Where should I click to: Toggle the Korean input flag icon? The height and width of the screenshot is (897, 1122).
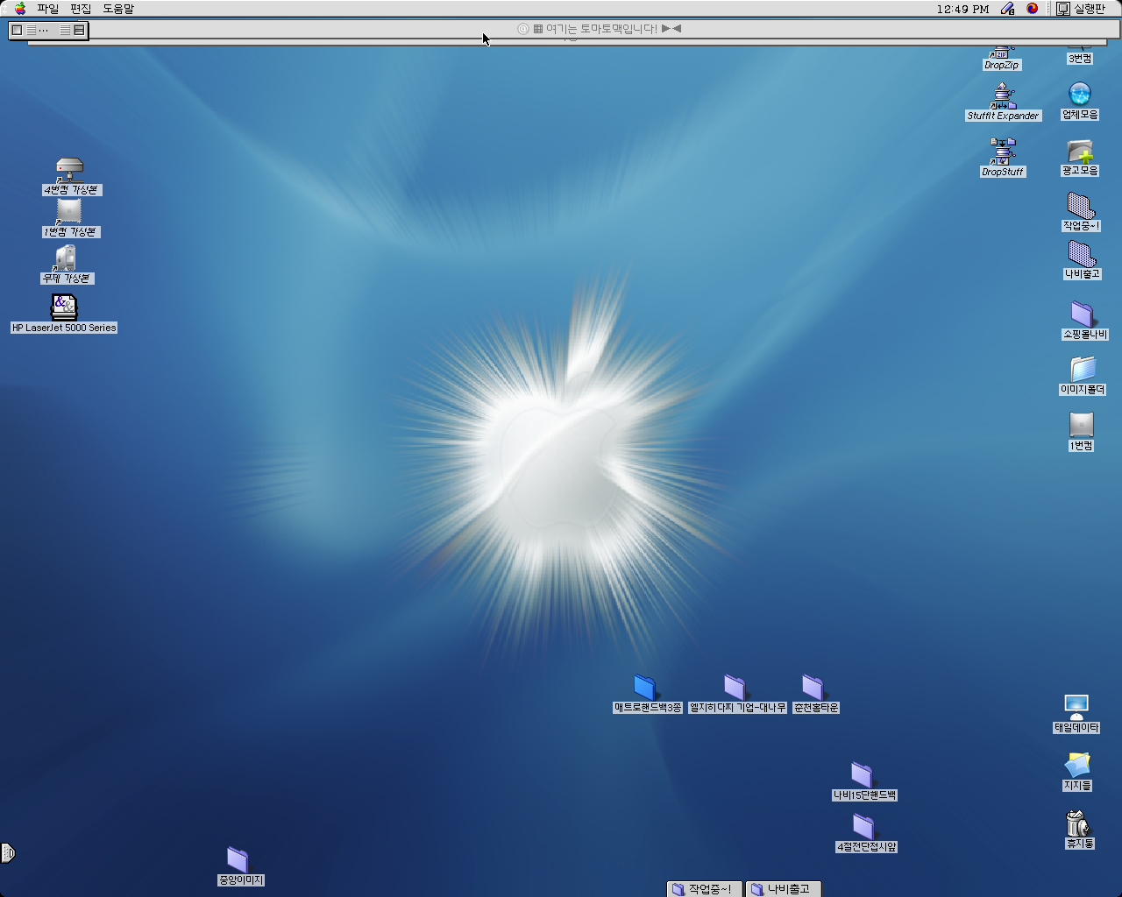1033,9
